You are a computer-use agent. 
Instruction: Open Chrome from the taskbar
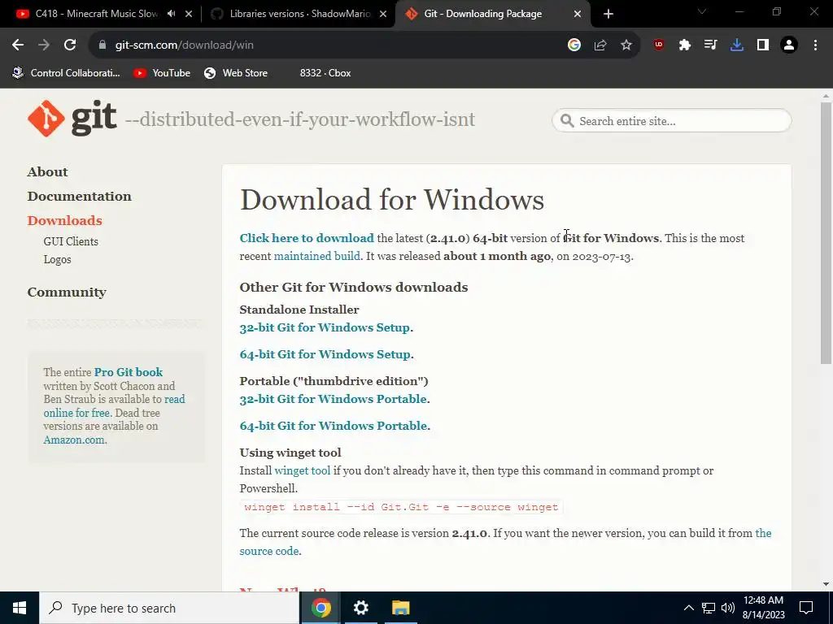[x=321, y=608]
